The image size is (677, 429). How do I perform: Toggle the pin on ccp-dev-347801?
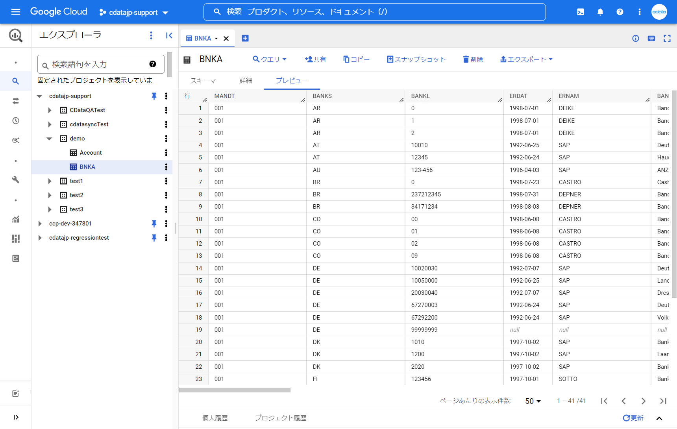click(154, 223)
